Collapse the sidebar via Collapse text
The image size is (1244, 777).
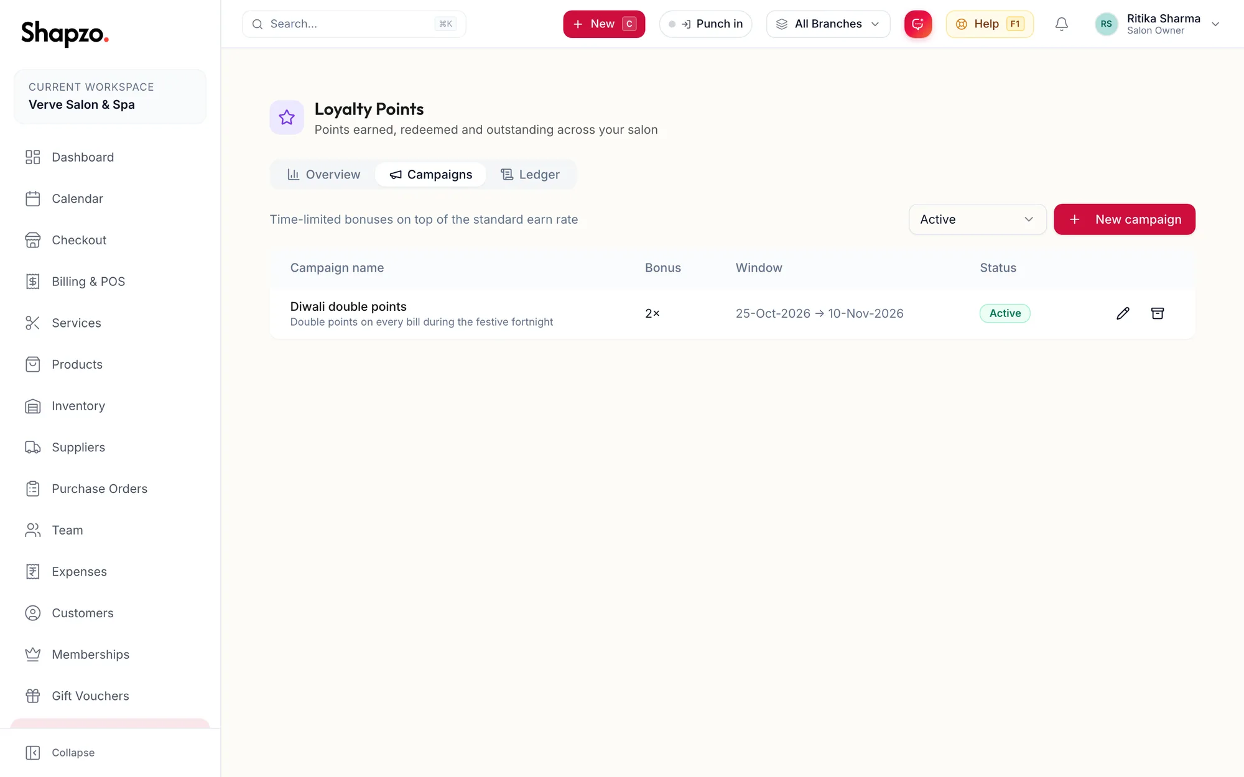point(73,753)
